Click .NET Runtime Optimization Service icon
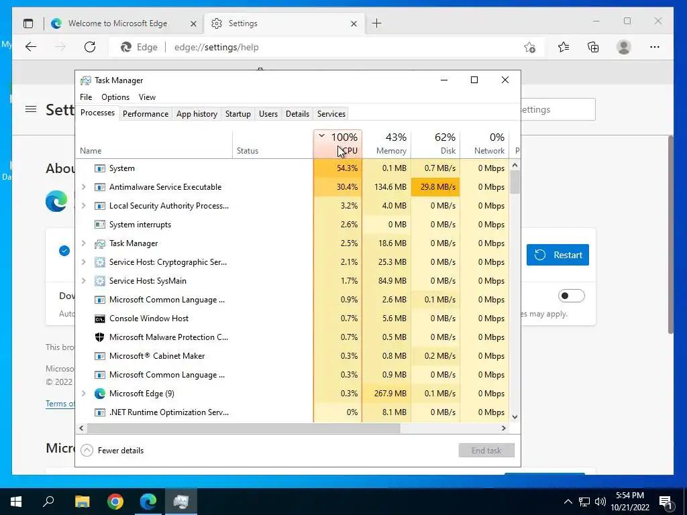Viewport: 687px width, 515px height. click(x=100, y=412)
